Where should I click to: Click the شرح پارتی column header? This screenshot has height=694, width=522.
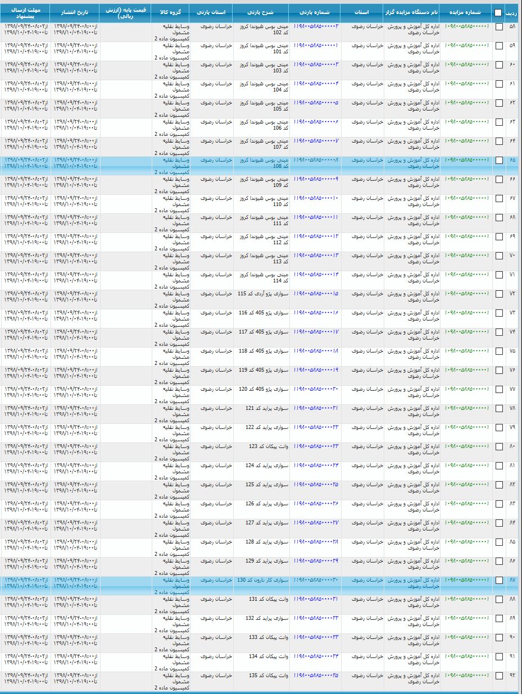pos(261,12)
